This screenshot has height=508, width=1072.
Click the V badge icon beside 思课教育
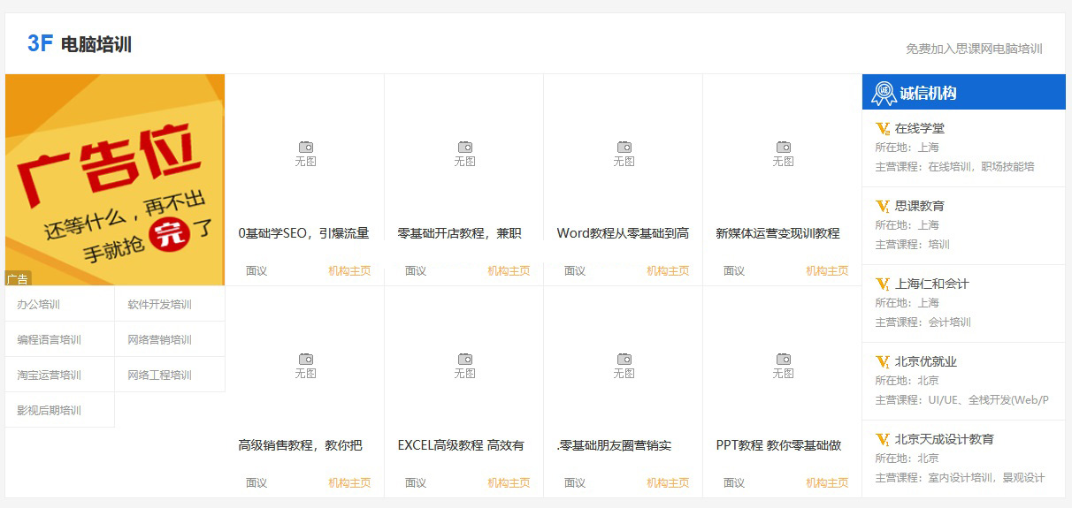click(x=882, y=207)
